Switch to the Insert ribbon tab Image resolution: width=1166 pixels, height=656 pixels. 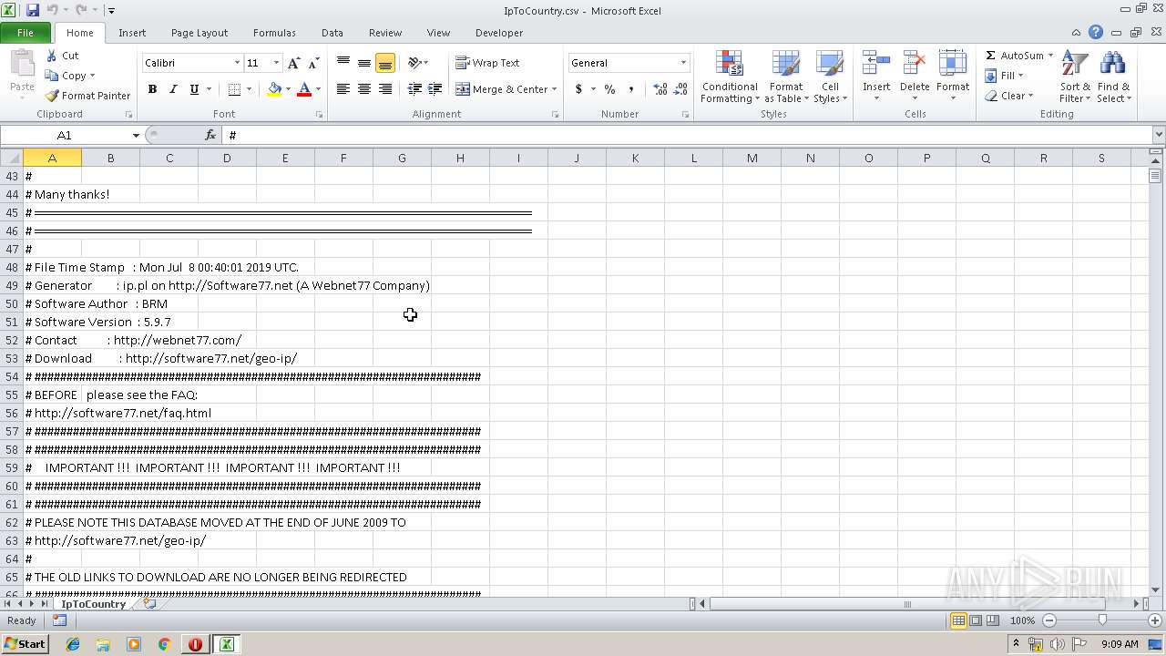click(x=132, y=33)
